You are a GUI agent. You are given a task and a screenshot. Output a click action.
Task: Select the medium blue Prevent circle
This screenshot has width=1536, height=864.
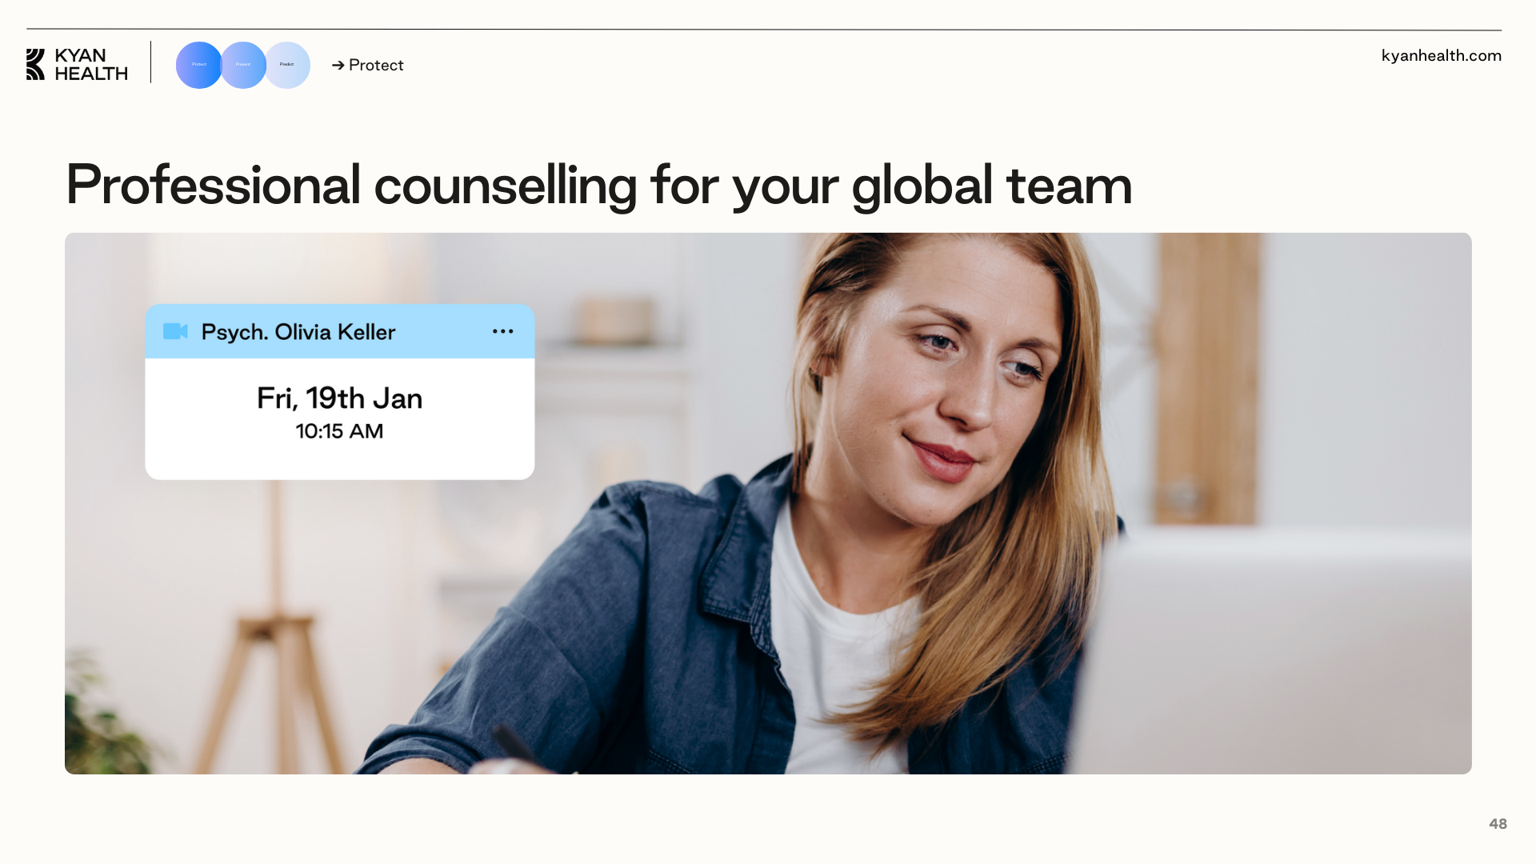click(x=243, y=65)
